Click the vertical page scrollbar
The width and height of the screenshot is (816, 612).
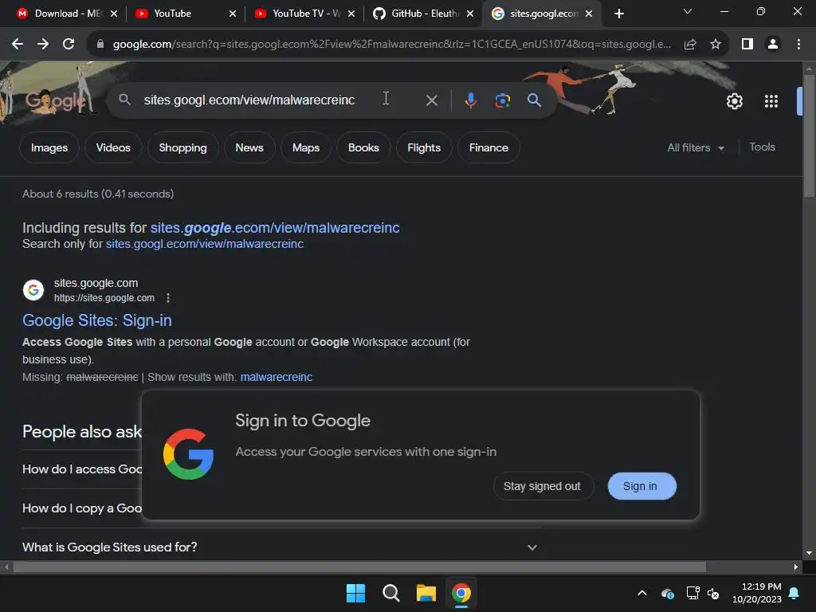pos(808,137)
